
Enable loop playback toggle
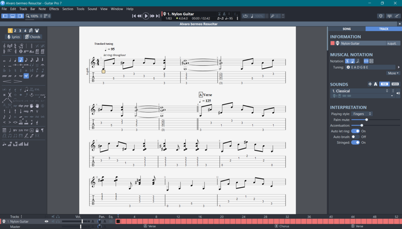coord(245,16)
